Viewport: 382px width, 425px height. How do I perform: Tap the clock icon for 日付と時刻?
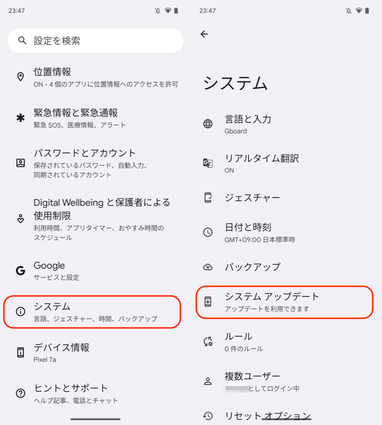pyautogui.click(x=208, y=232)
